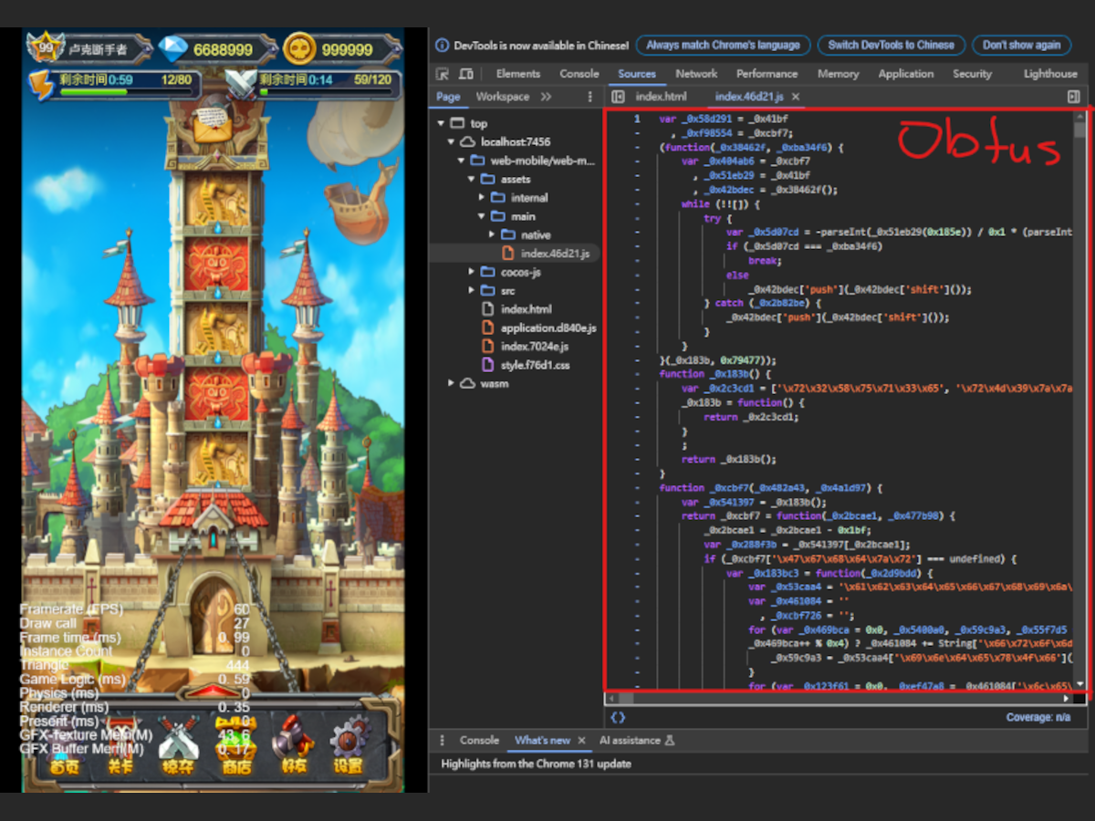The width and height of the screenshot is (1095, 821).
Task: Collapse the assets folder in file tree
Action: [x=472, y=180]
